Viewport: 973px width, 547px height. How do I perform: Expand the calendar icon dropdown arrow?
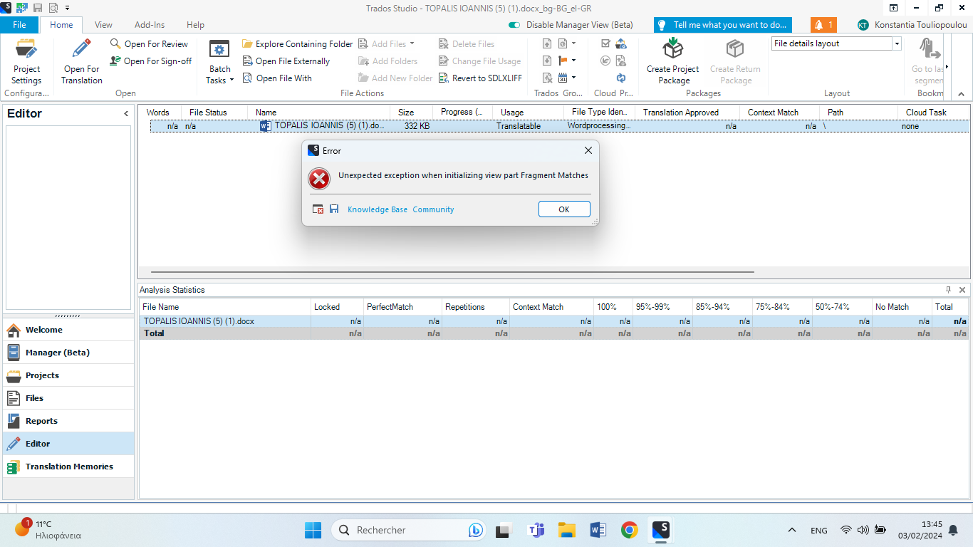[573, 78]
